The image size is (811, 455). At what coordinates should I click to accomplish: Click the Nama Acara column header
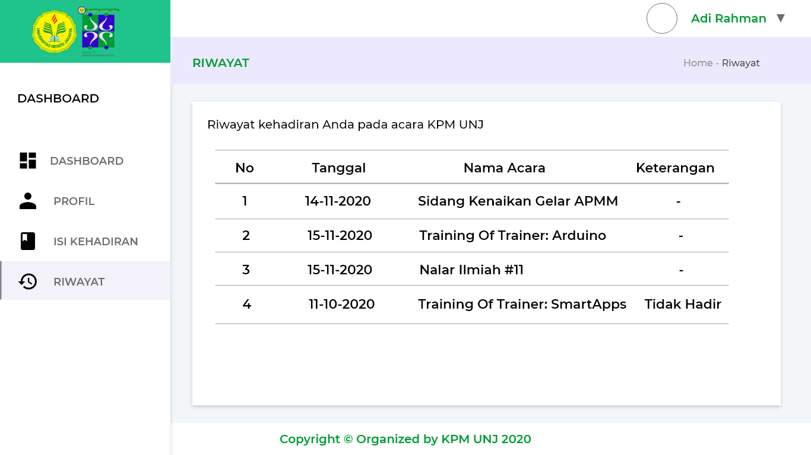coord(504,168)
